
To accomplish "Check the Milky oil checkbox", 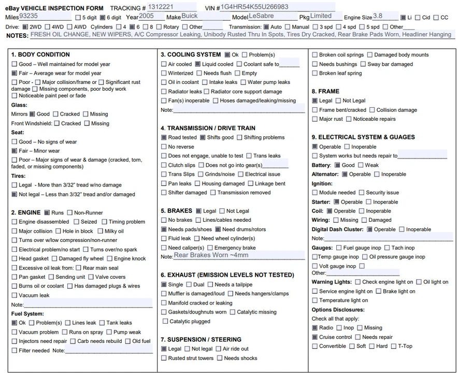I will coord(100,231).
